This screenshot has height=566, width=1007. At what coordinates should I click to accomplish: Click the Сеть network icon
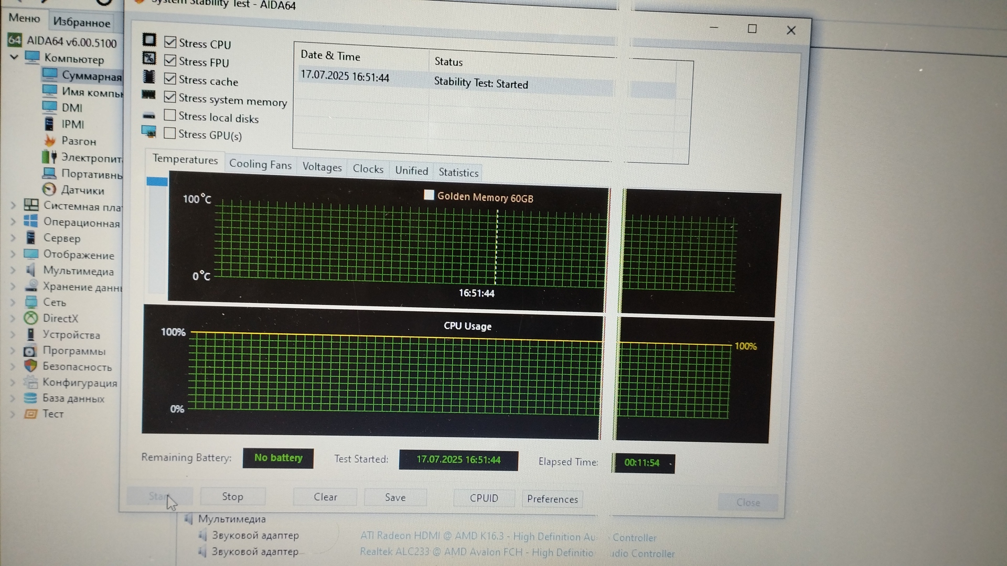(31, 302)
